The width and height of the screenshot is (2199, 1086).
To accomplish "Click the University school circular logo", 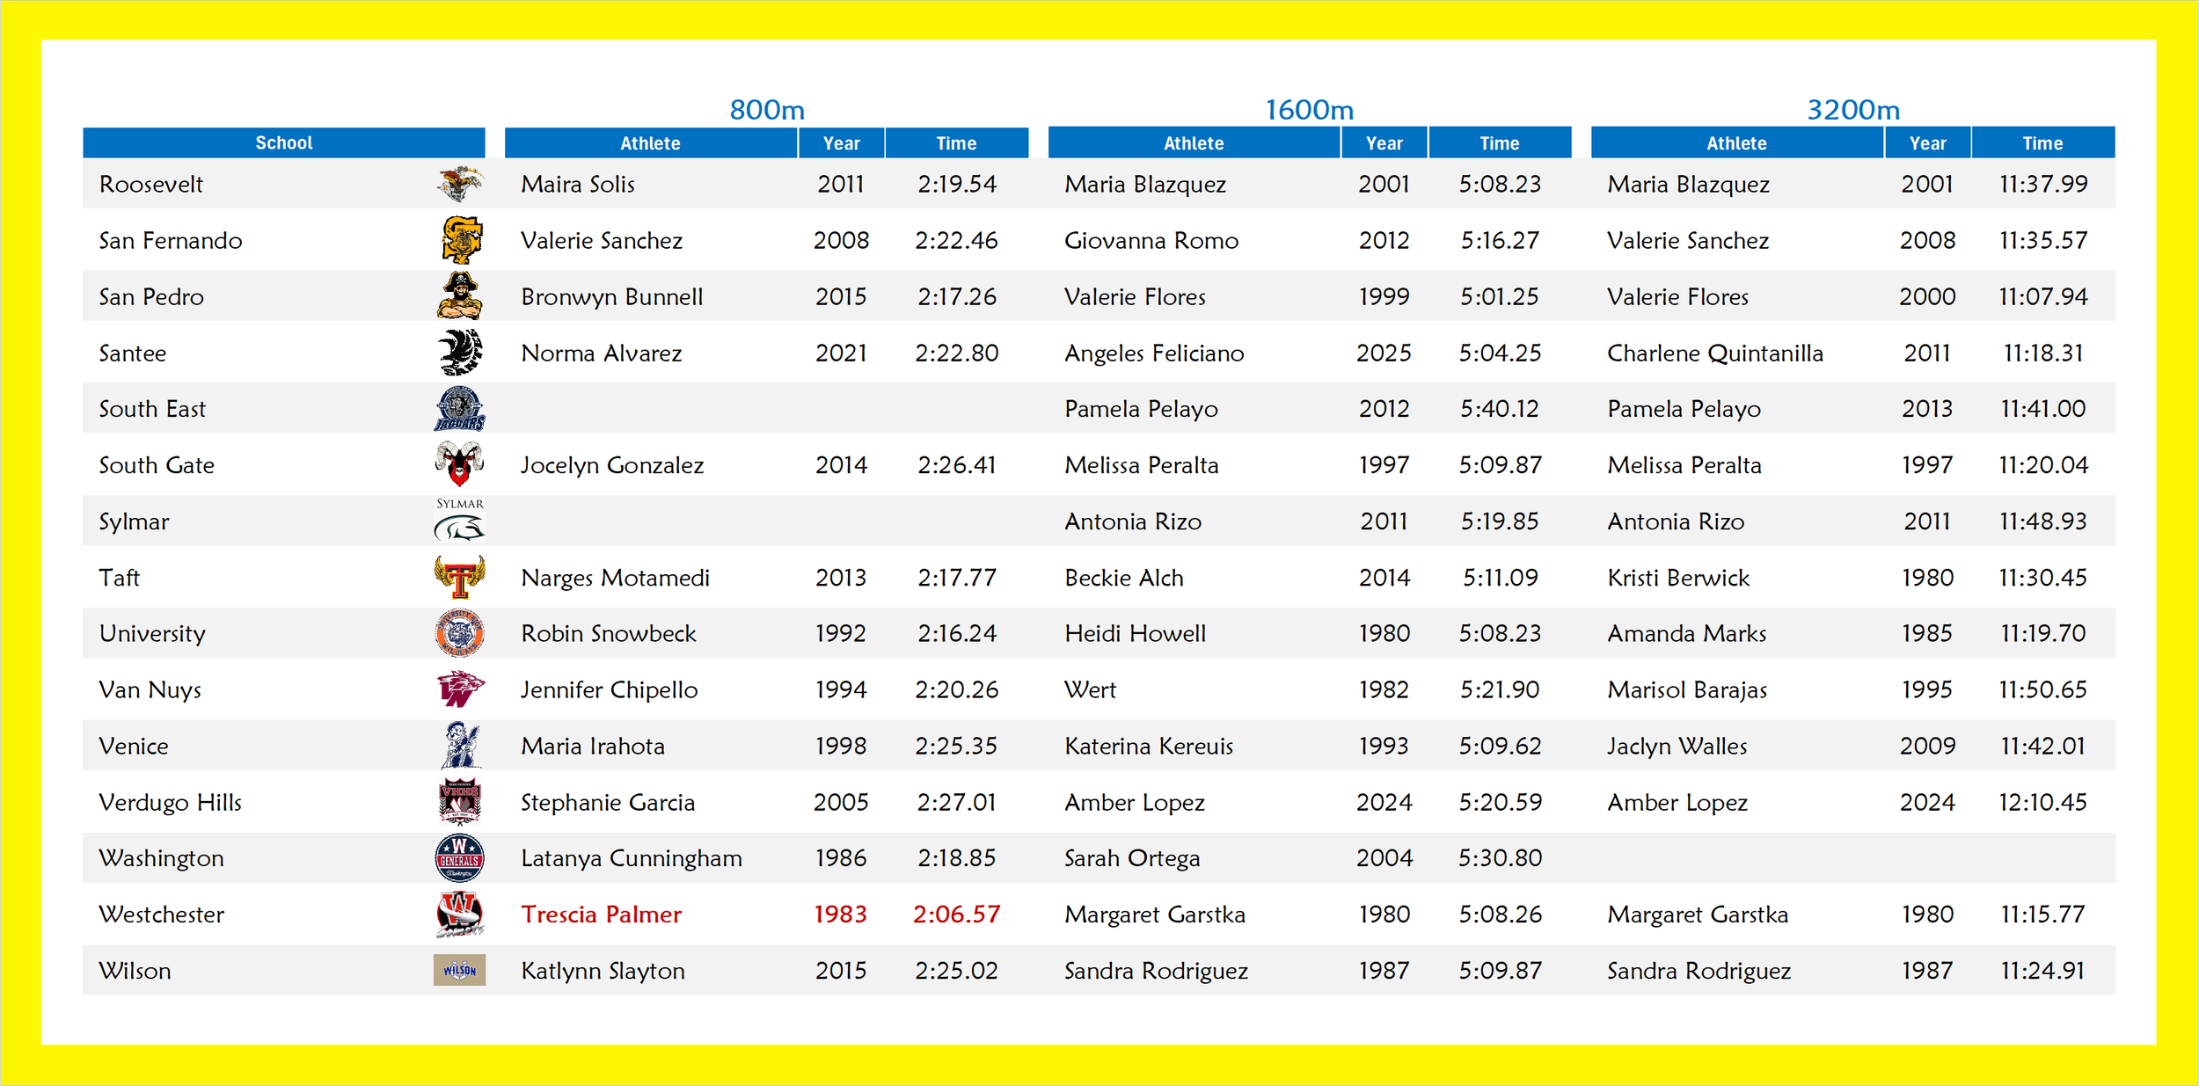I will click(x=459, y=633).
